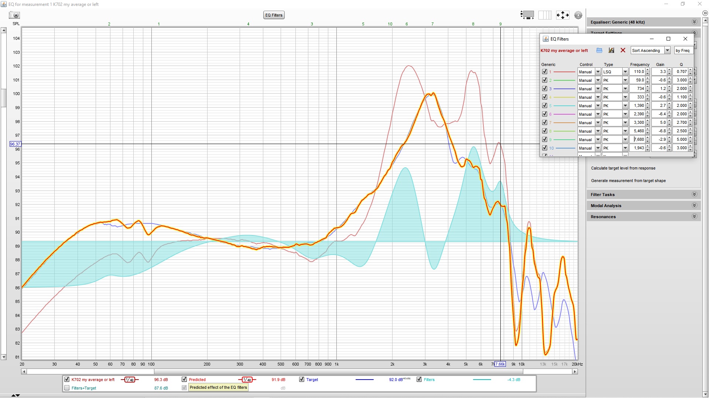Decrease filter 6 gain with down spinner
The width and height of the screenshot is (709, 398).
point(669,116)
